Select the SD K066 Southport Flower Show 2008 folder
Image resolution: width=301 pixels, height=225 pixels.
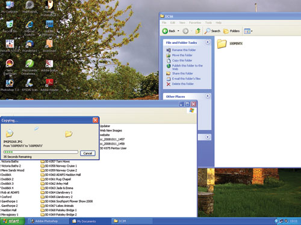pos(67,201)
